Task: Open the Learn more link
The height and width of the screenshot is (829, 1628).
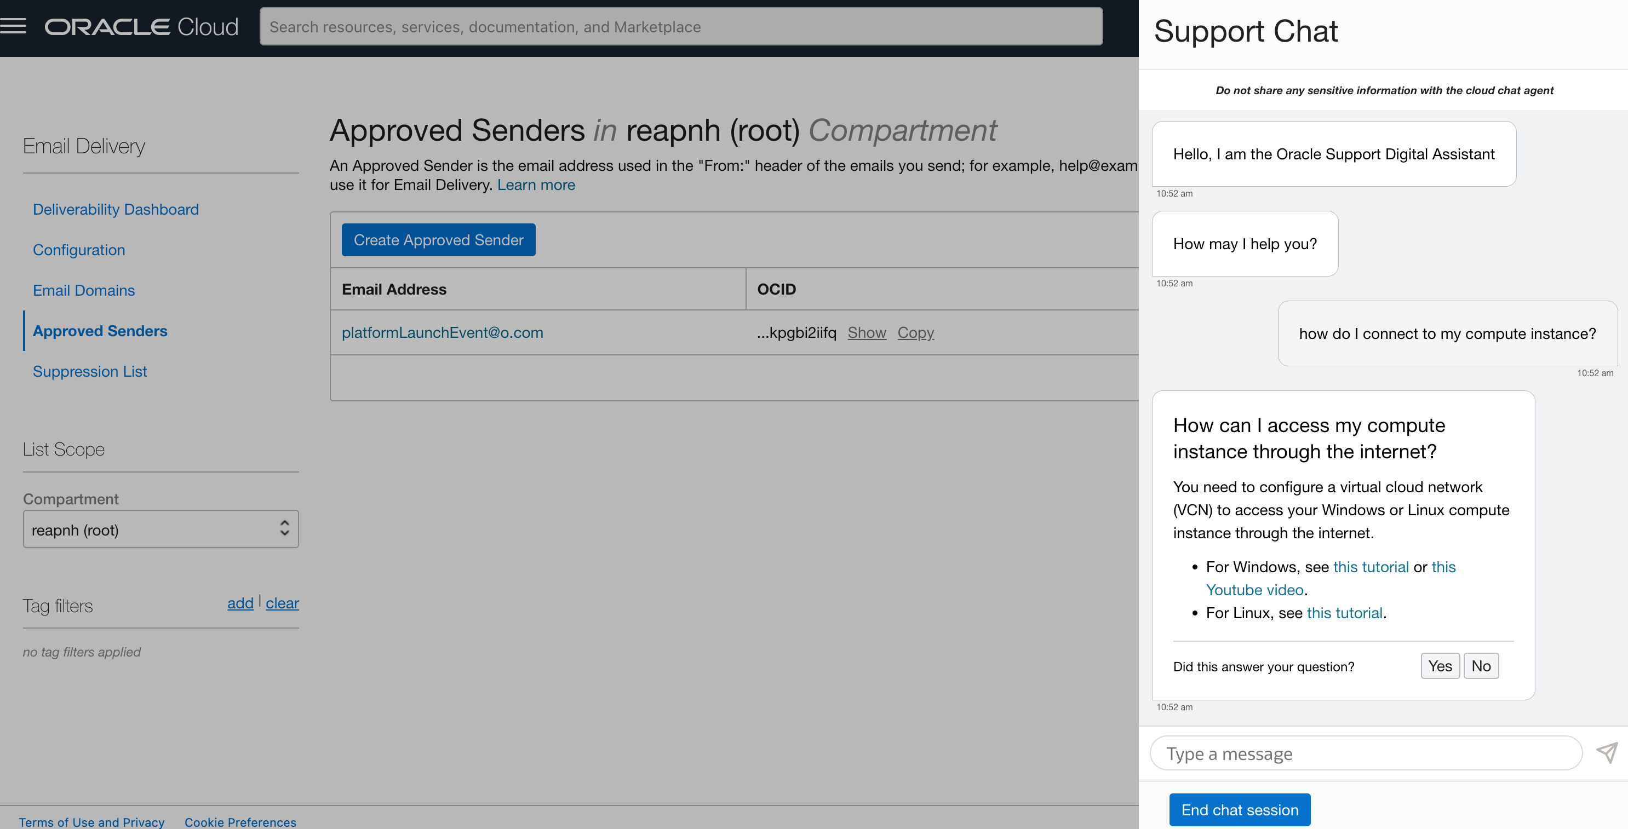Action: pyautogui.click(x=536, y=185)
